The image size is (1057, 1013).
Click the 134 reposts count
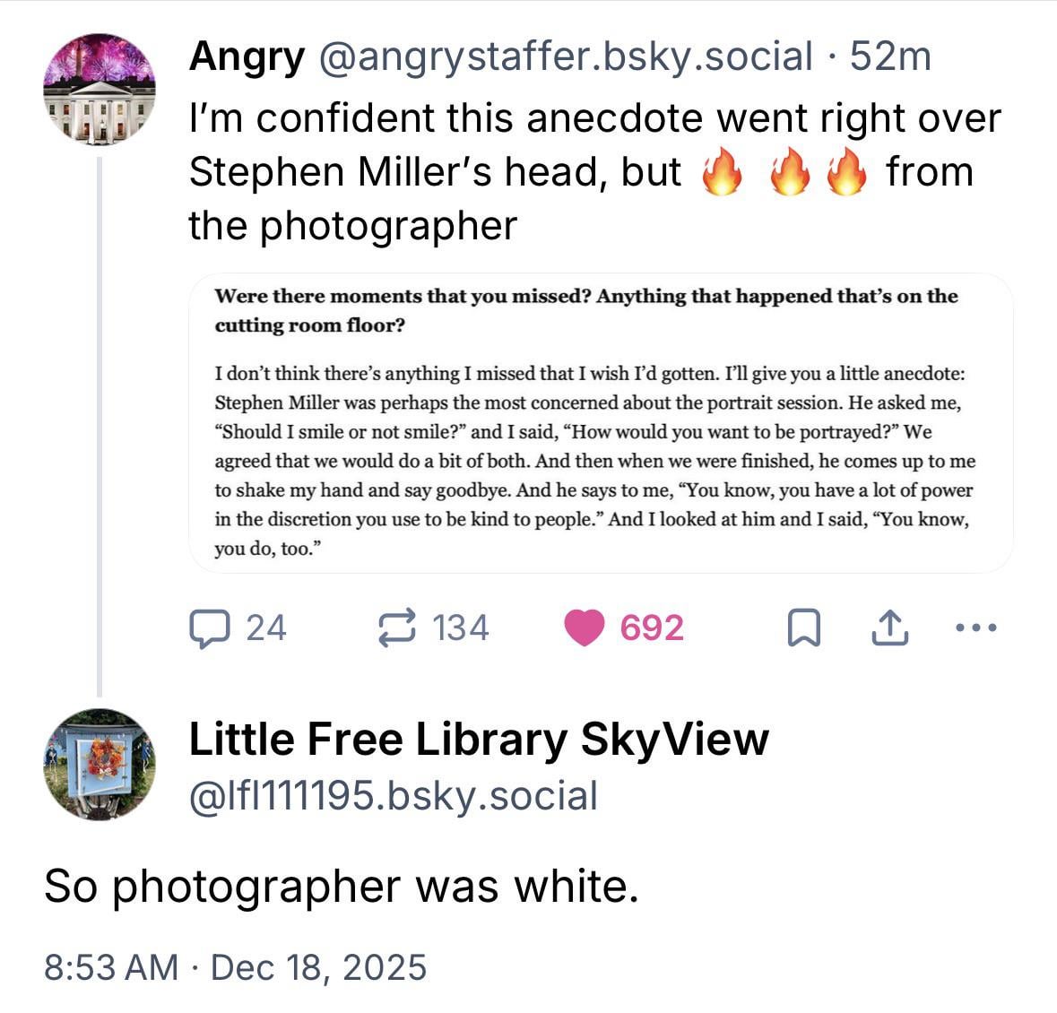[461, 628]
